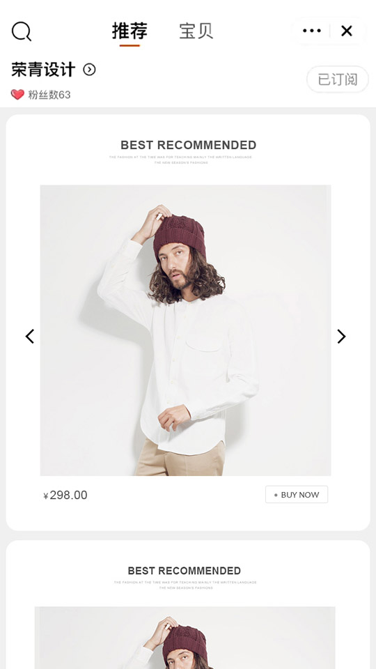Image resolution: width=376 pixels, height=669 pixels.
Task: Switch to the 推荐 tab
Action: [130, 31]
